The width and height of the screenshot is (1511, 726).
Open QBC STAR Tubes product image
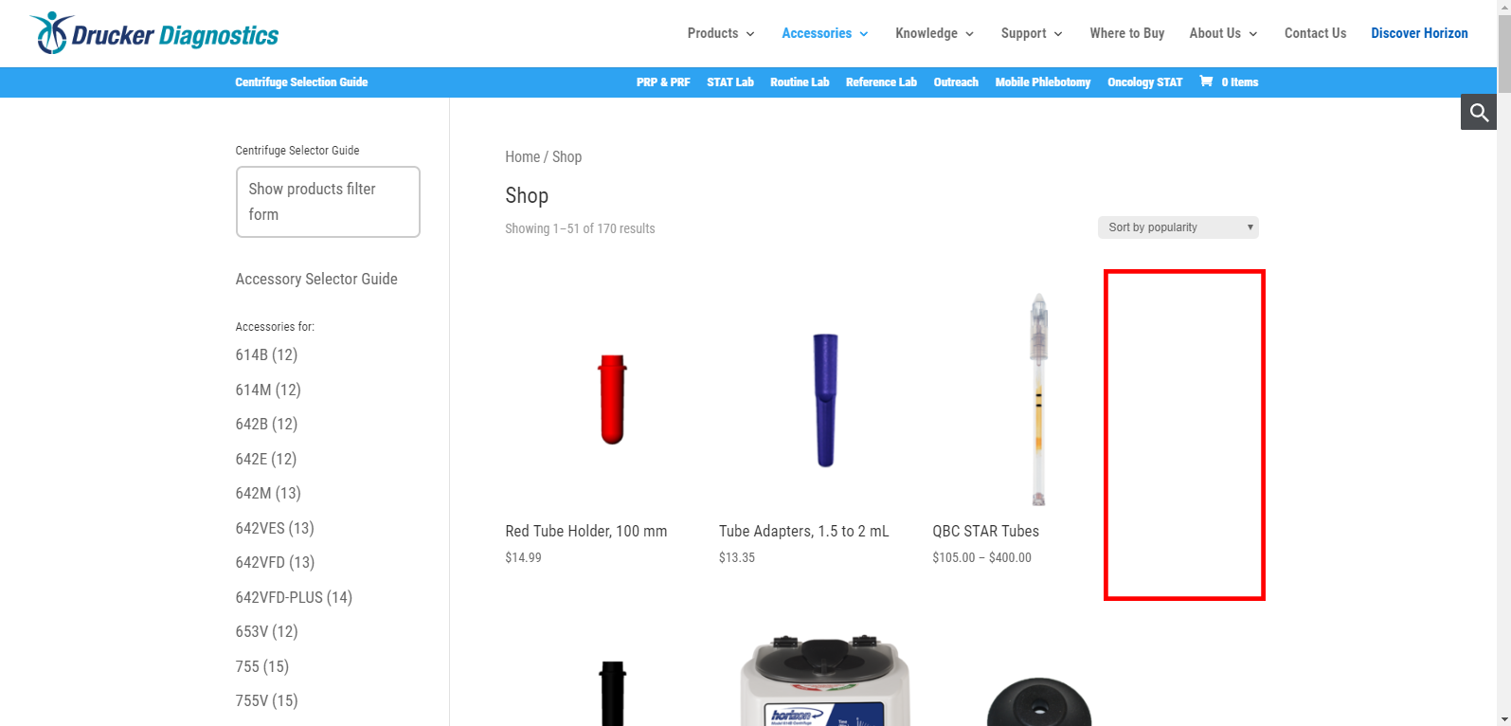coord(1039,400)
